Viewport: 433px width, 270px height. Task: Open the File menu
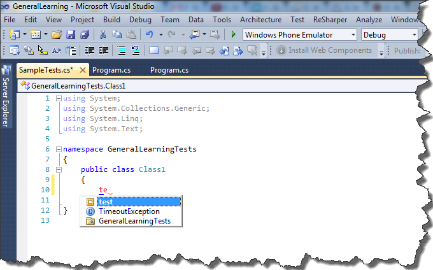[10, 20]
